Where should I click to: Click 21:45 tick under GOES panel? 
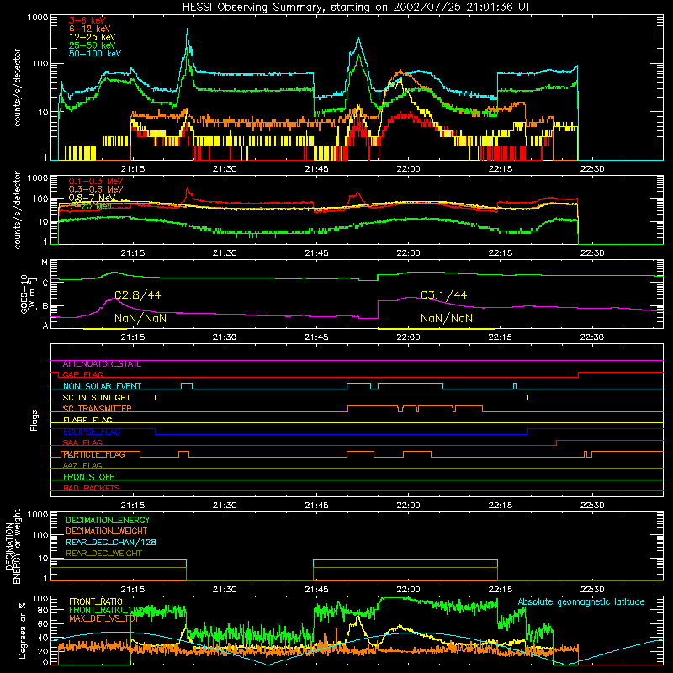tap(316, 337)
